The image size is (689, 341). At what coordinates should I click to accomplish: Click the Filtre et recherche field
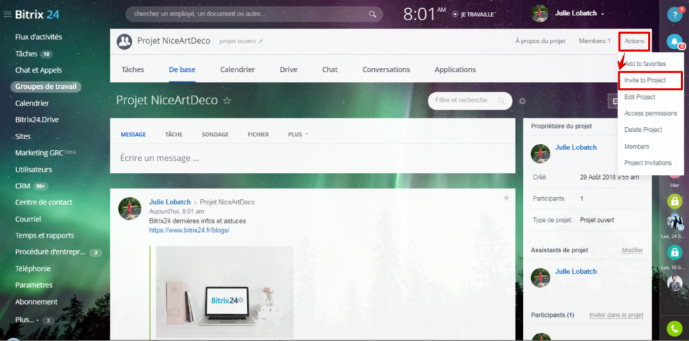click(x=470, y=101)
